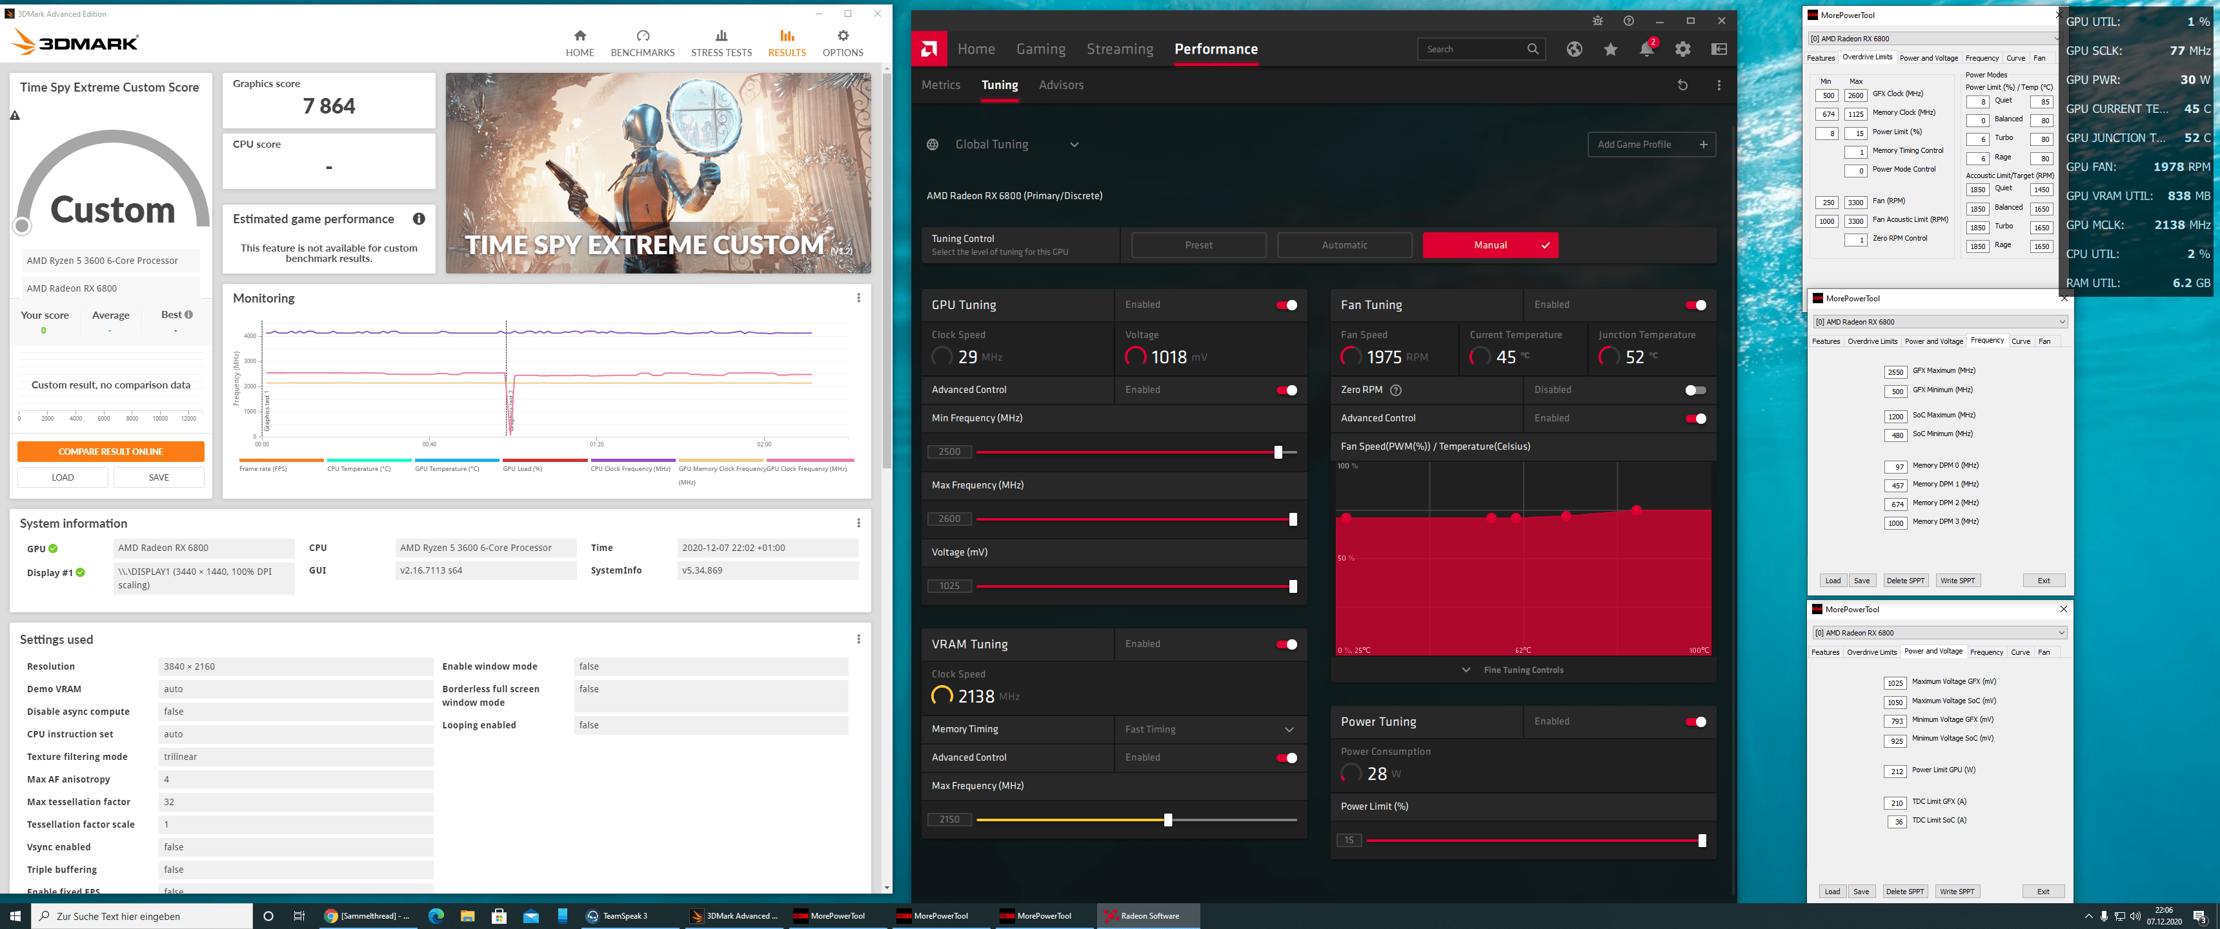Toggle VRAM Tuning enabled switch

(x=1287, y=644)
